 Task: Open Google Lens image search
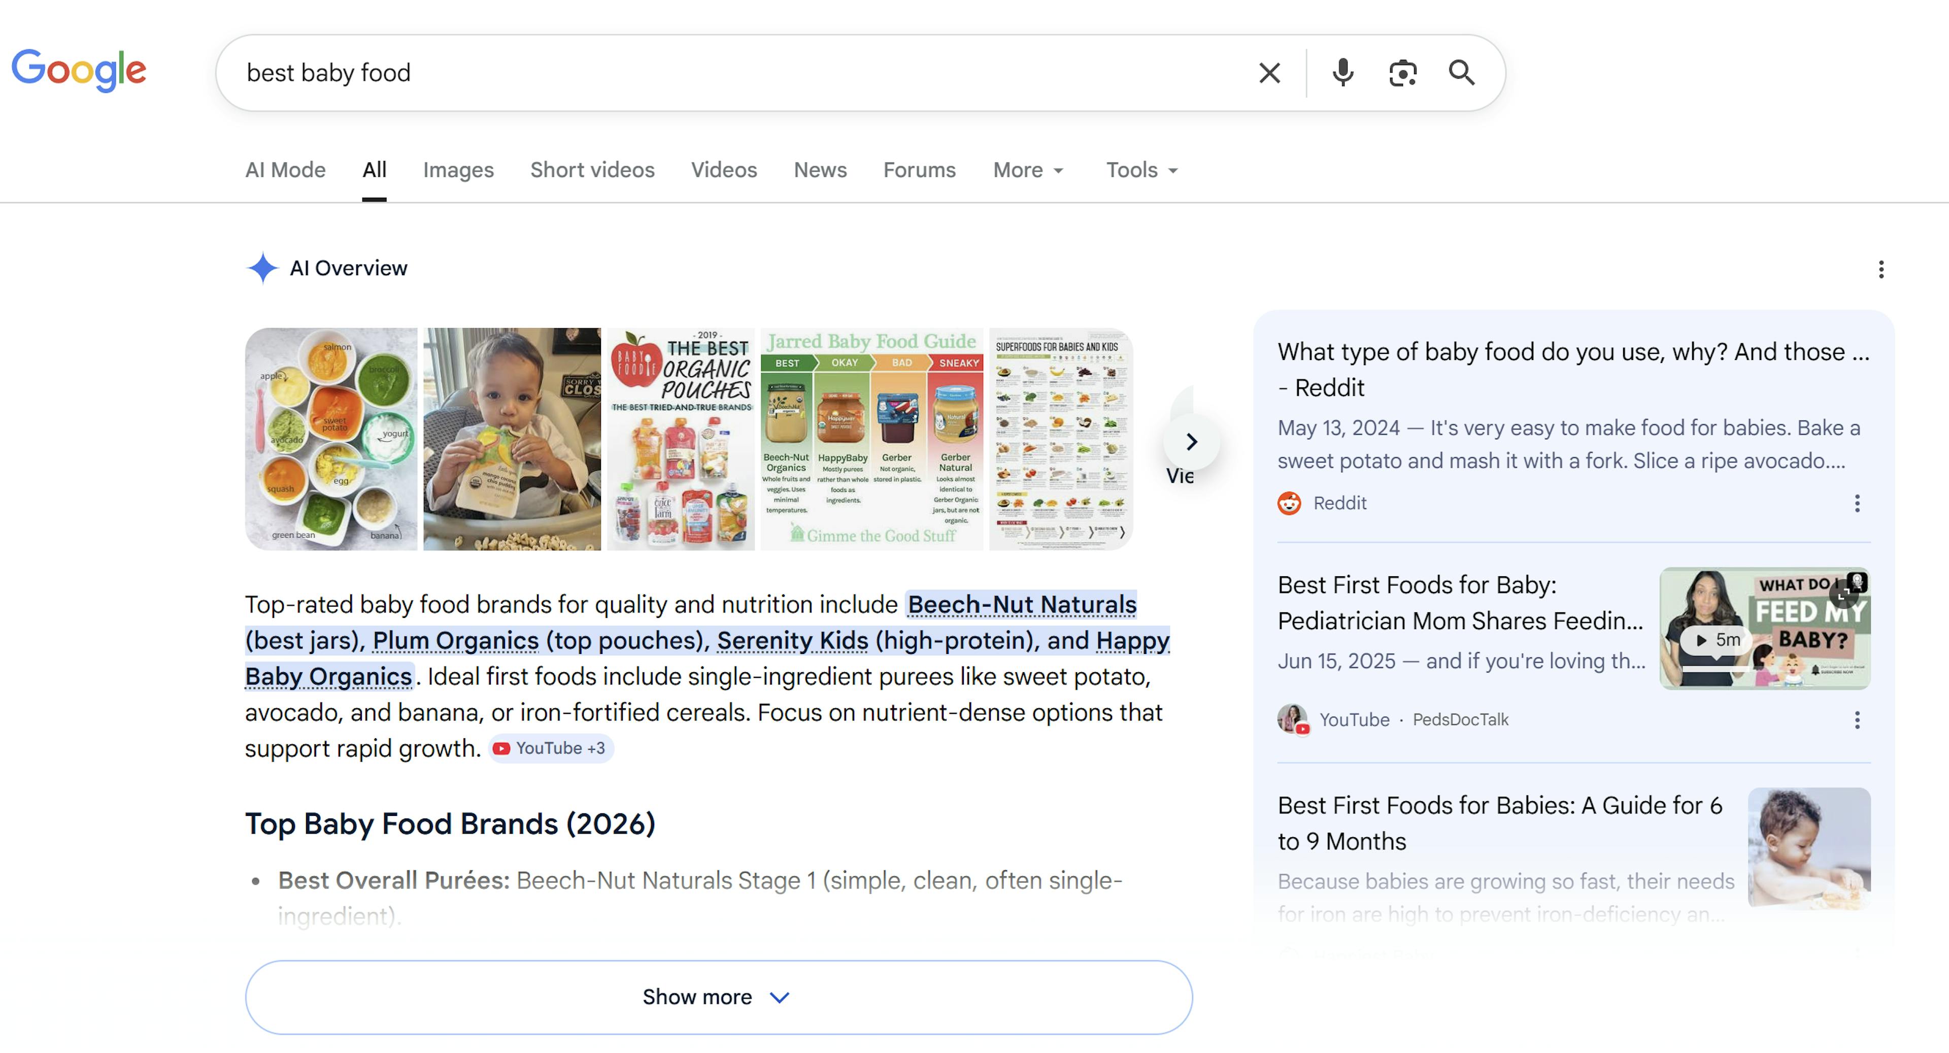(1402, 73)
